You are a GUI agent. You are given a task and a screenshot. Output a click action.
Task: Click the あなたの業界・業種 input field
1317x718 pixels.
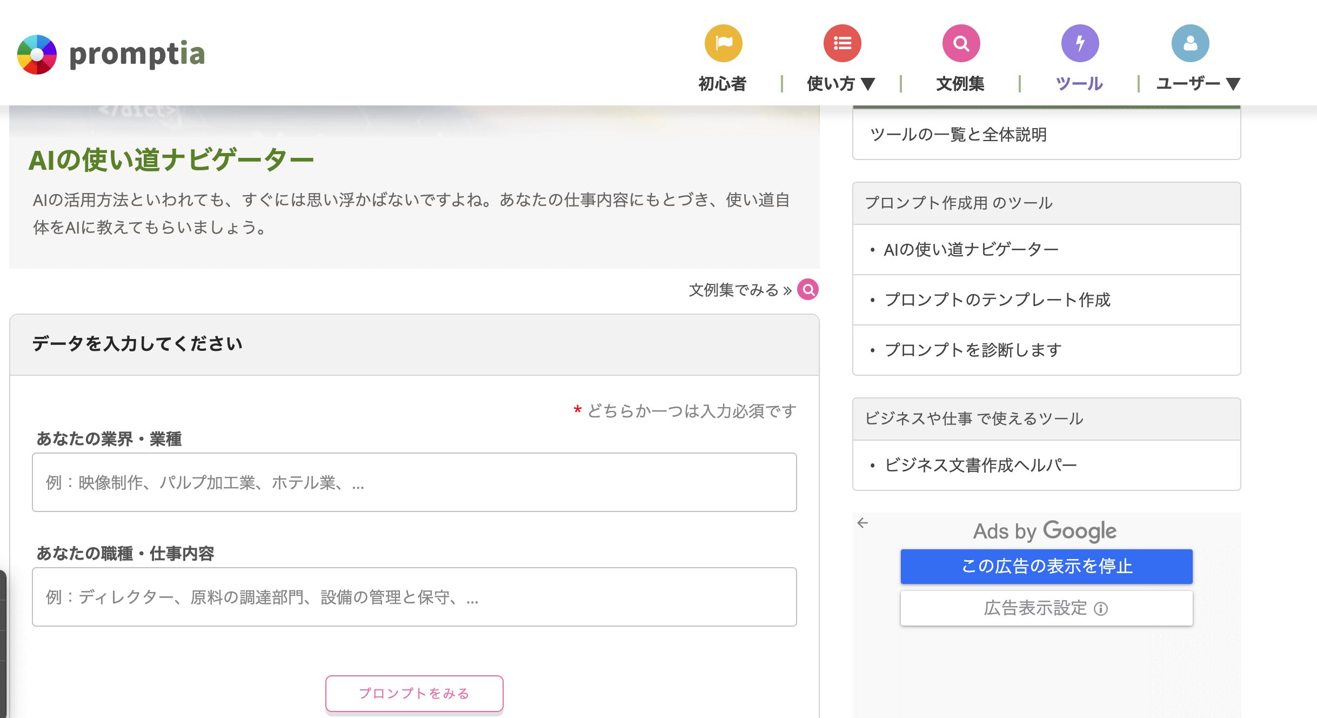point(414,482)
